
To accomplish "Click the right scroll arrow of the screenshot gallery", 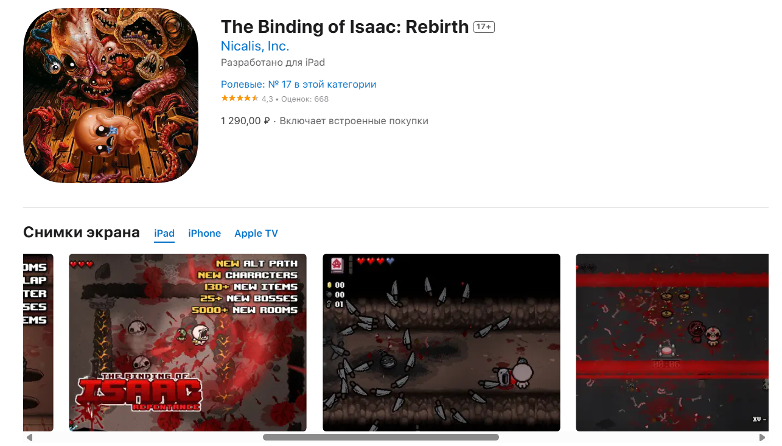I will click(763, 437).
